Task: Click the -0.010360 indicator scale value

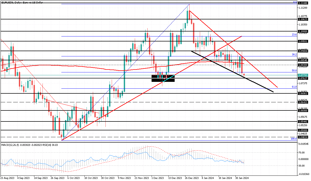Action: point(304,174)
